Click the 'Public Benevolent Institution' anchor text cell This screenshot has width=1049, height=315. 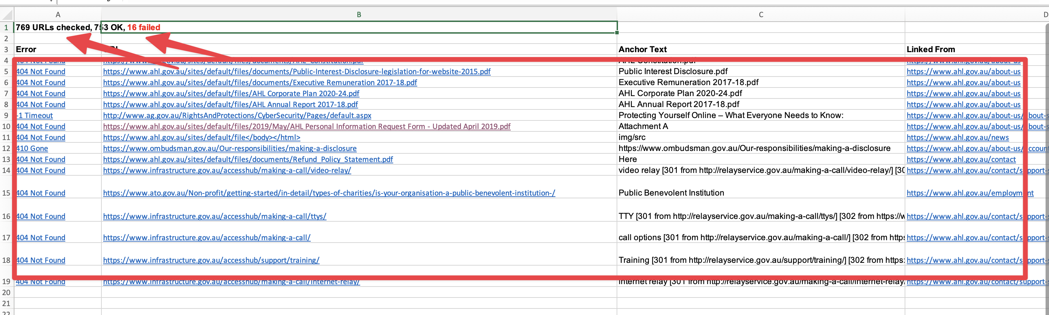pyautogui.click(x=671, y=193)
